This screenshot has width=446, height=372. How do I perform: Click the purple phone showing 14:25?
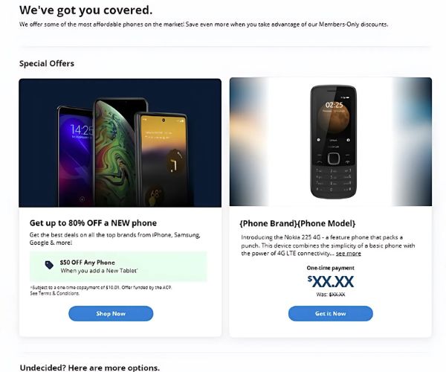point(75,156)
